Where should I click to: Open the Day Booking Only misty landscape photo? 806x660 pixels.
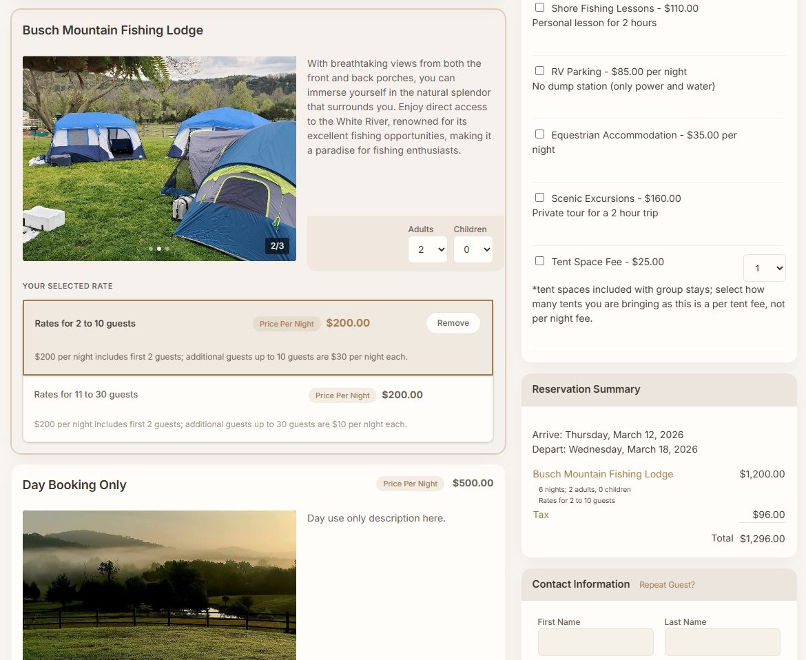[x=159, y=585]
